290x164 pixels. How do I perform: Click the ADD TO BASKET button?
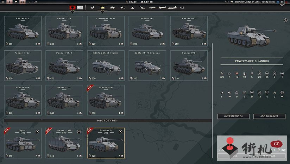pos(269,116)
